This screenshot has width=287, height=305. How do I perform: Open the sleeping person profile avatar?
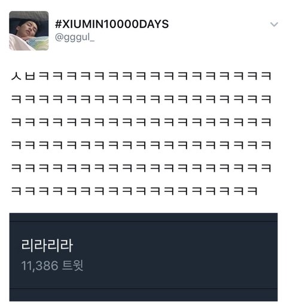(29, 30)
